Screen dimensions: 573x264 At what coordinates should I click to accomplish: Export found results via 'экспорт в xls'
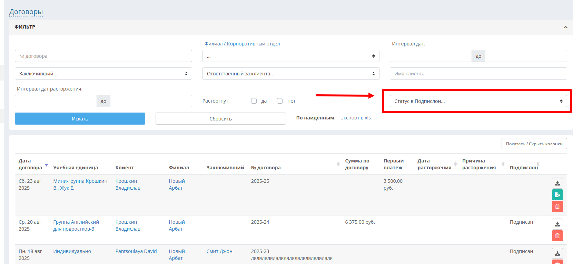pyautogui.click(x=356, y=118)
